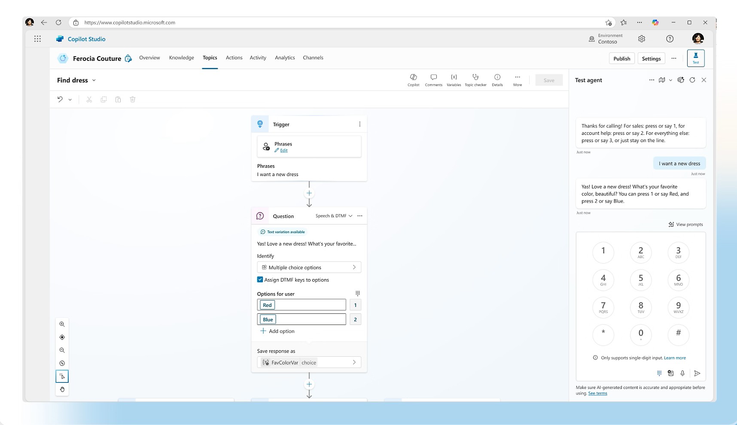The image size is (737, 425).
Task: Open Comments for this topic
Action: (433, 80)
